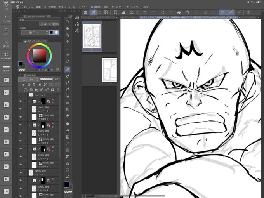Screen dimensions: 264x198
Task: Select the Operation object tool
Action: click(x=67, y=35)
